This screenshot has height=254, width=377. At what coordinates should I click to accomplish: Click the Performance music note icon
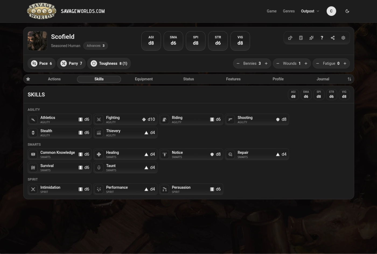point(99,189)
